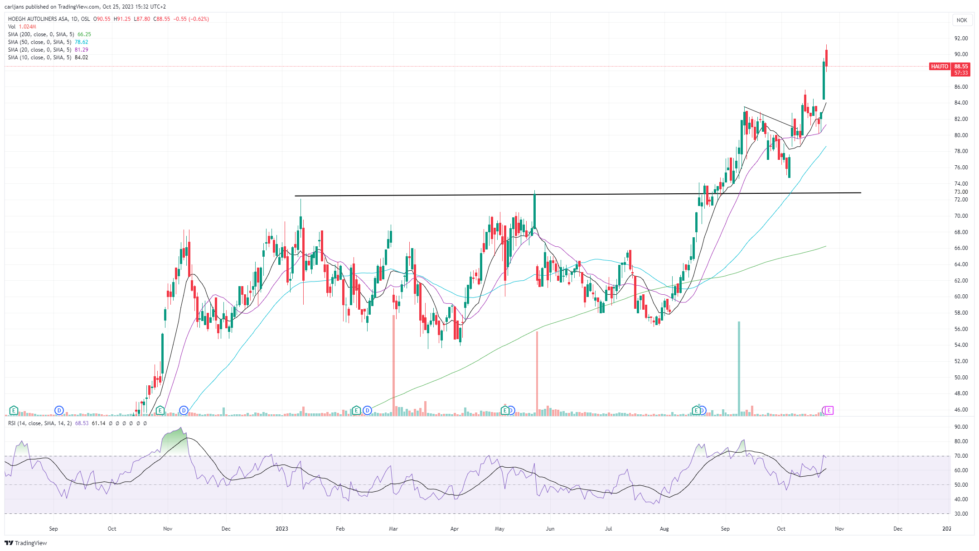The image size is (979, 551).
Task: Open the dividend marker in February 2023
Action: coord(367,411)
